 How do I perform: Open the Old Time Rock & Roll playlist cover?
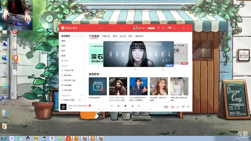tap(118, 86)
